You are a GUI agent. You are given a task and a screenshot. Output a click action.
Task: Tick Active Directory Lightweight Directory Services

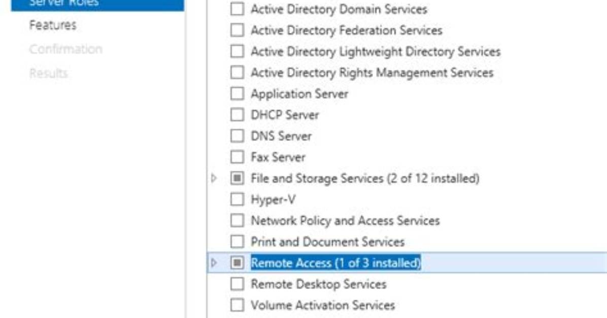237,51
